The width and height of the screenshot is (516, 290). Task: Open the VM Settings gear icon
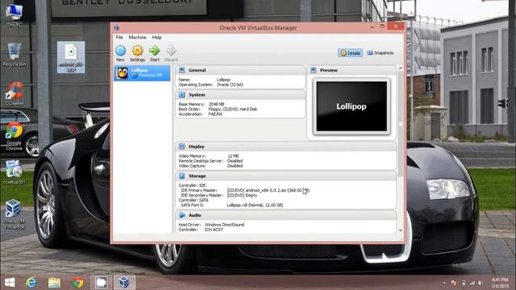[138, 51]
